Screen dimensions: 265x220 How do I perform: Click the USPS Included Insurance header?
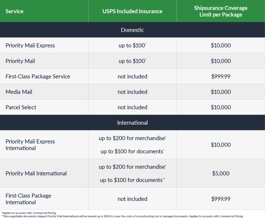(132, 11)
